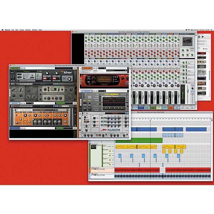The height and width of the screenshot is (214, 214).
Task: Click the Pulveriser squash knob
Action: pos(14,90)
